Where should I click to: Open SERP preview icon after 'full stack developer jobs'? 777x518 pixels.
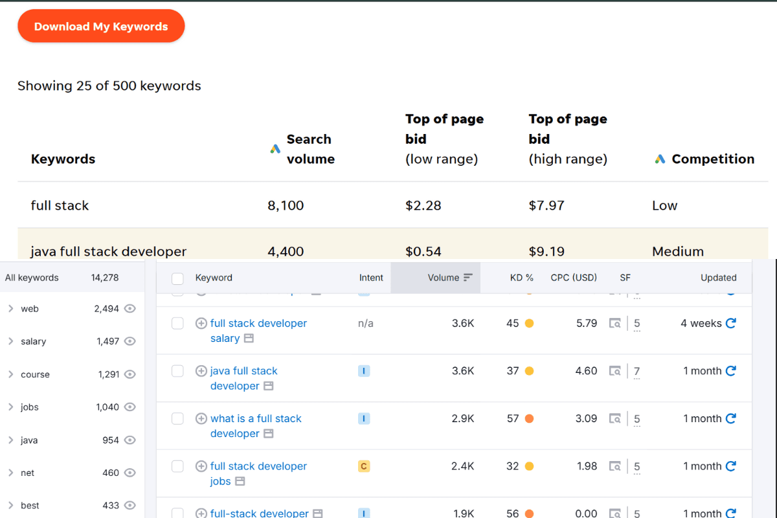[x=240, y=481]
